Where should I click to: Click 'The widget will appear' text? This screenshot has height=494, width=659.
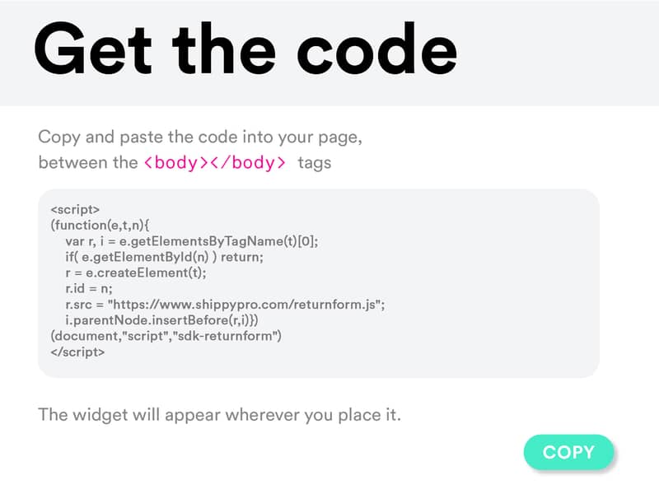coord(219,413)
